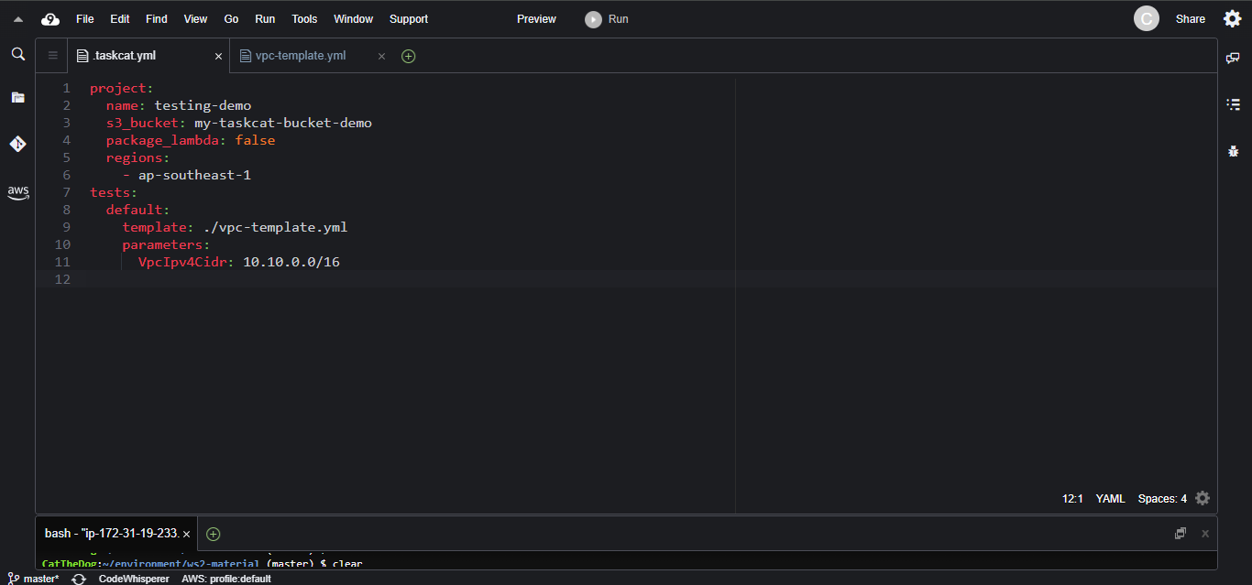1252x585 pixels.
Task: Open the File menu
Action: click(84, 19)
